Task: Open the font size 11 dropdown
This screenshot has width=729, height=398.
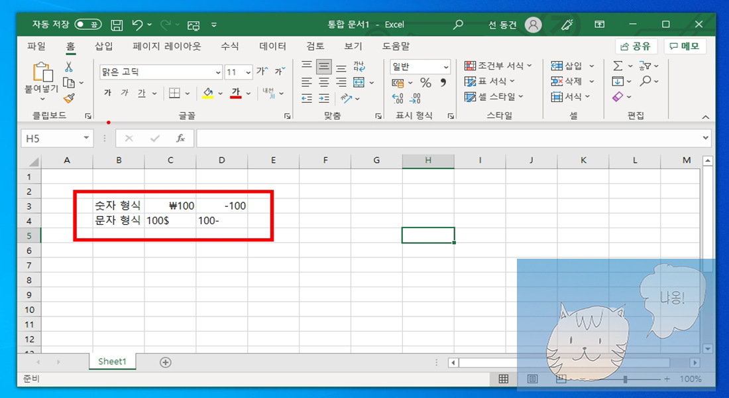Action: coord(248,72)
